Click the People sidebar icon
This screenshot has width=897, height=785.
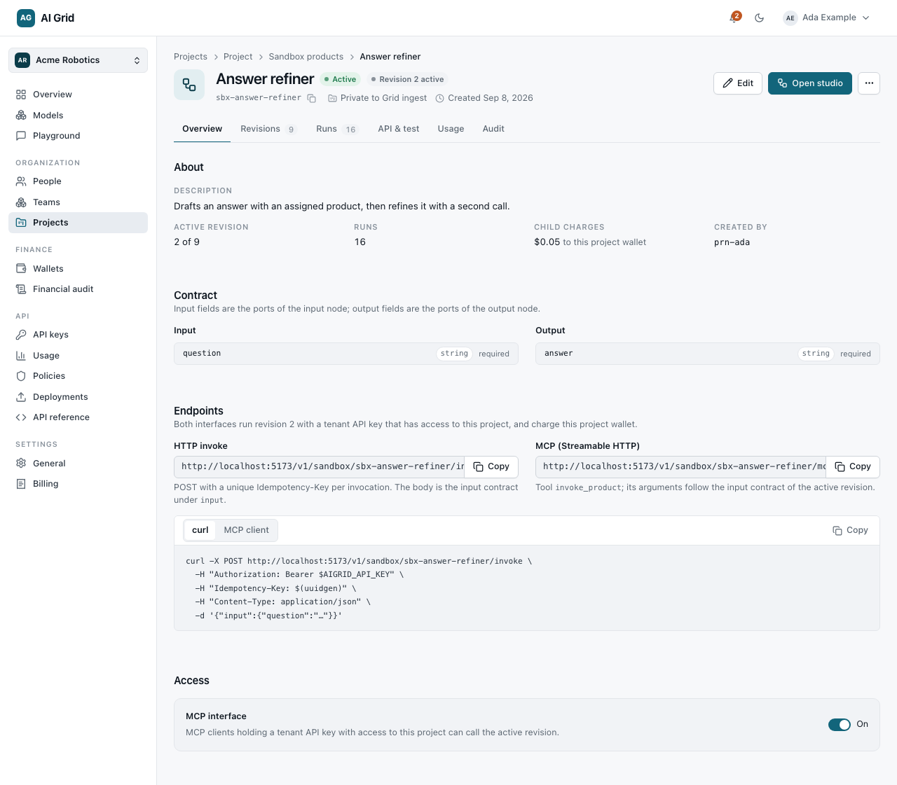coord(21,181)
